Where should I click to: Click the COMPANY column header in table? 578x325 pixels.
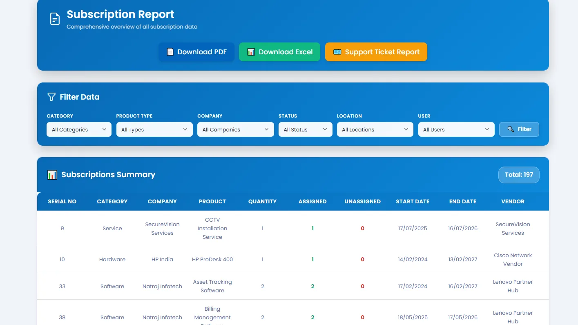pos(162,201)
